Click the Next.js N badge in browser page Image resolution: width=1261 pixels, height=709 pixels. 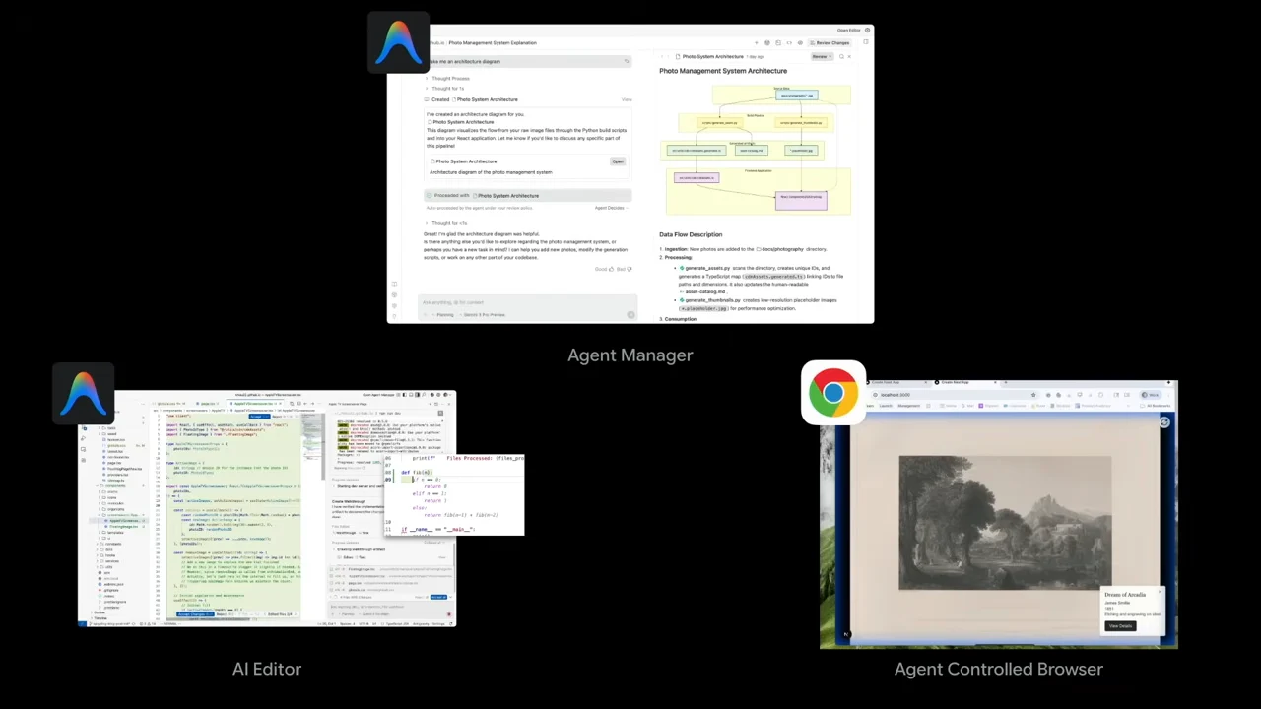(846, 634)
